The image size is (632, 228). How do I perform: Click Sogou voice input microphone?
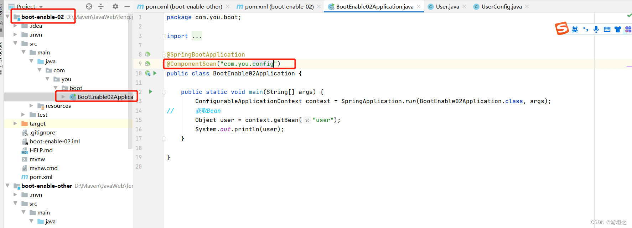coord(596,30)
